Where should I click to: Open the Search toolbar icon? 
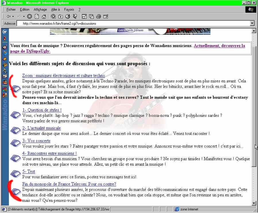pos(53,16)
